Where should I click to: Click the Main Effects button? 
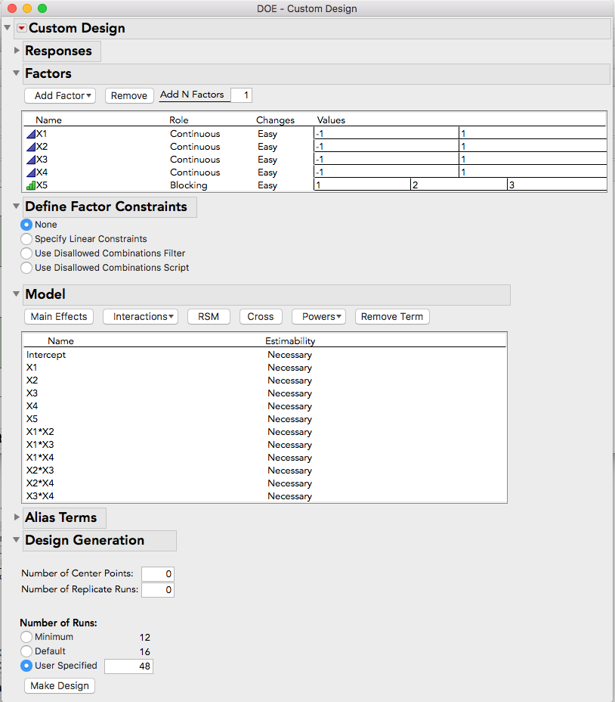click(x=59, y=316)
